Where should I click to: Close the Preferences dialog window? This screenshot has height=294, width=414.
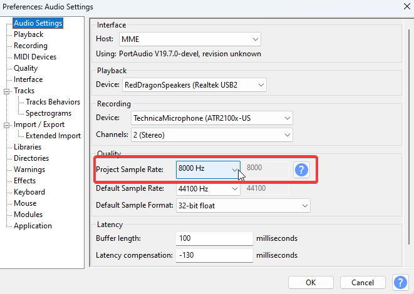coord(407,6)
